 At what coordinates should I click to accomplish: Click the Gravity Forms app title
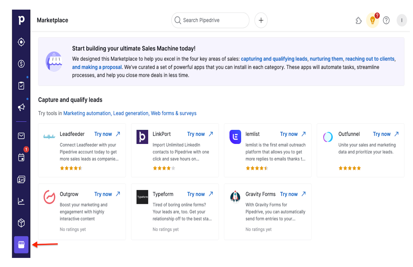point(261,194)
